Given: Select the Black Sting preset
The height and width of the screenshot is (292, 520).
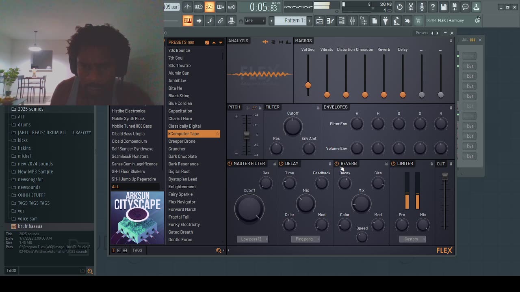Looking at the screenshot, I should [179, 96].
